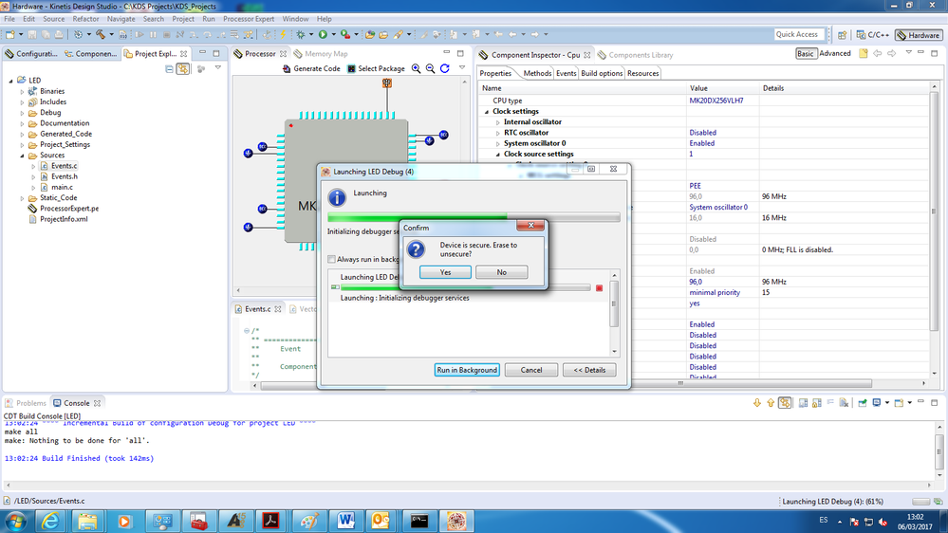
Task: Open Microsoft Word from taskbar
Action: (345, 521)
